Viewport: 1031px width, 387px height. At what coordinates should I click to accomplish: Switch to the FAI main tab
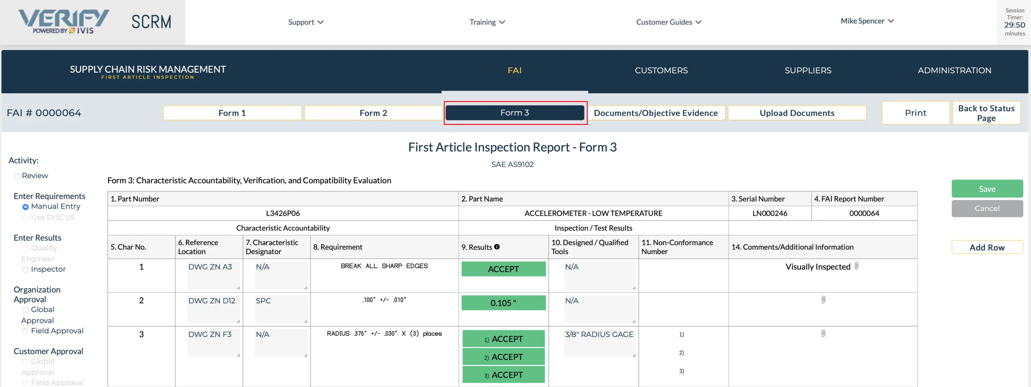514,70
